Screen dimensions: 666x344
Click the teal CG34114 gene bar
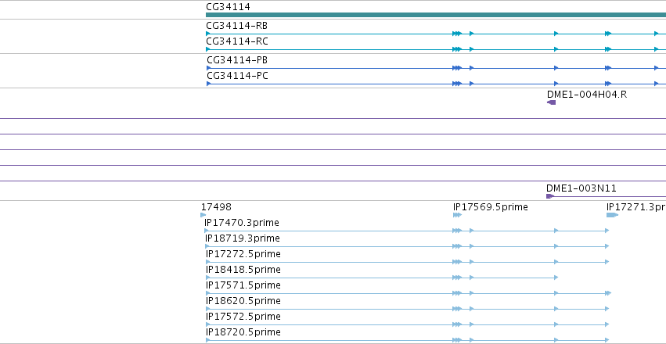(436, 16)
